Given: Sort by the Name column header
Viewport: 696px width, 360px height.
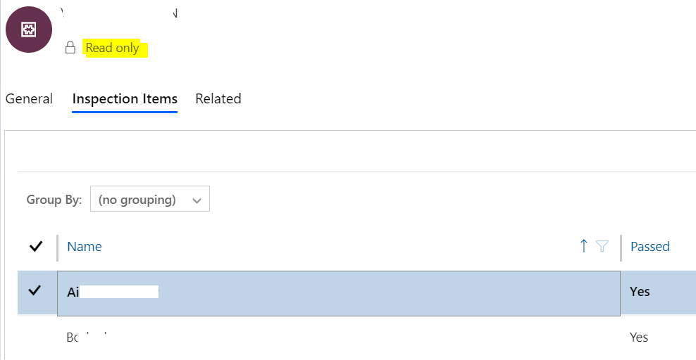Looking at the screenshot, I should click(85, 246).
